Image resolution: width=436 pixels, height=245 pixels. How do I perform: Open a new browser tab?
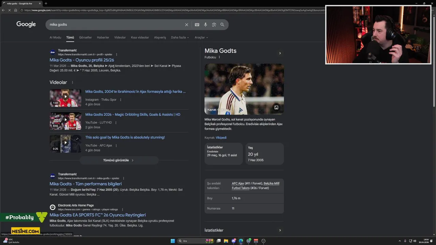point(46,3)
